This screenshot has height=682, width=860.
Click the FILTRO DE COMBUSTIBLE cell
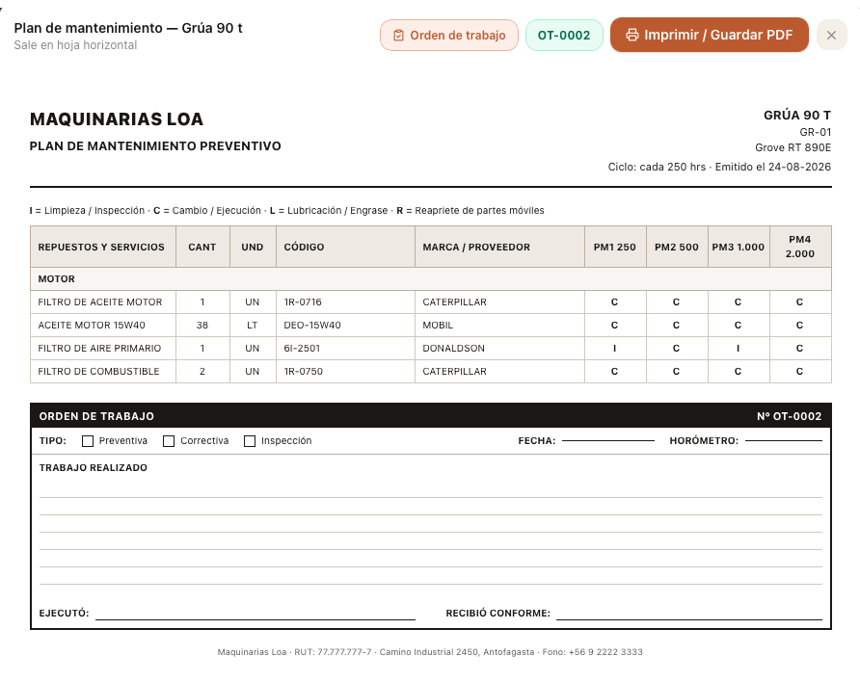pyautogui.click(x=103, y=372)
